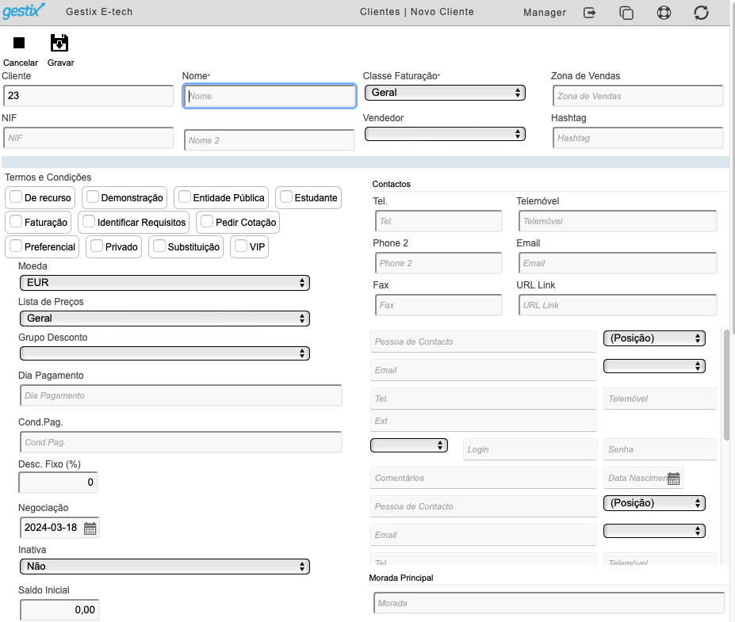Image resolution: width=735 pixels, height=622 pixels.
Task: Enable the Substituição checkbox
Action: click(x=159, y=246)
